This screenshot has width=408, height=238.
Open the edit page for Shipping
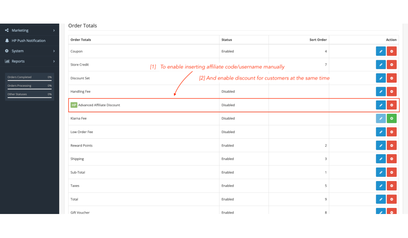click(380, 159)
